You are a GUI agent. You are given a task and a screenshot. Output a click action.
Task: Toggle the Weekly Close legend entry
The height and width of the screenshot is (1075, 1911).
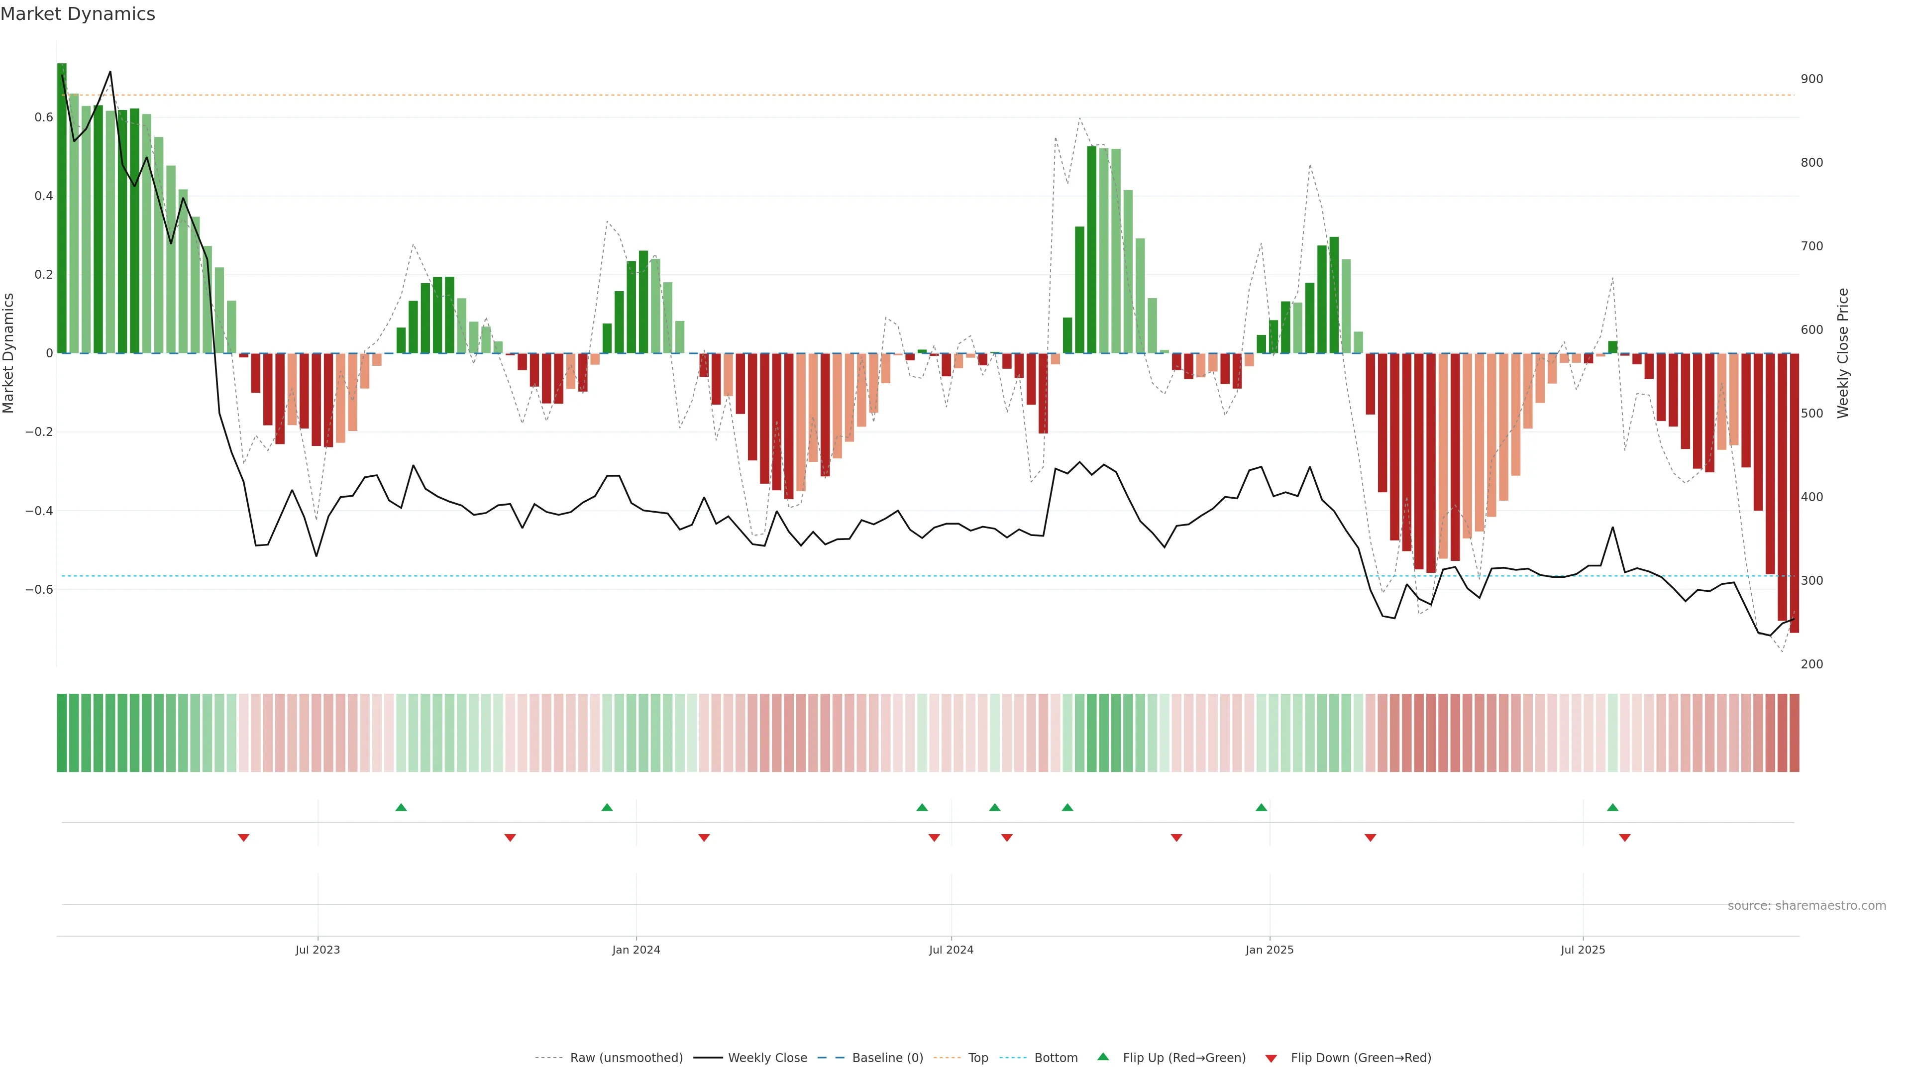coord(767,1058)
